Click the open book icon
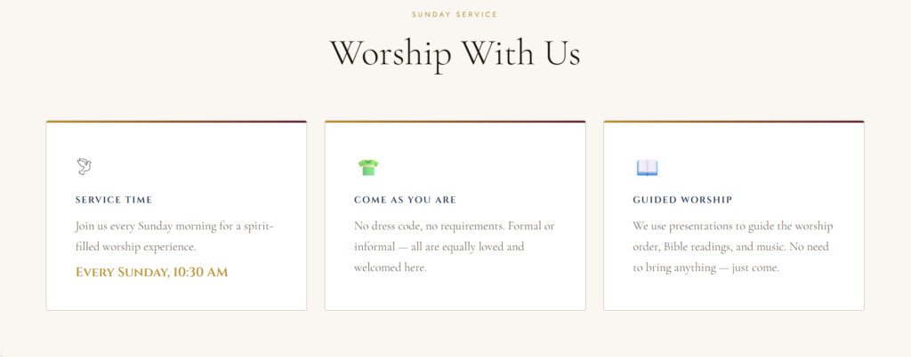The height and width of the screenshot is (357, 911). click(x=647, y=167)
